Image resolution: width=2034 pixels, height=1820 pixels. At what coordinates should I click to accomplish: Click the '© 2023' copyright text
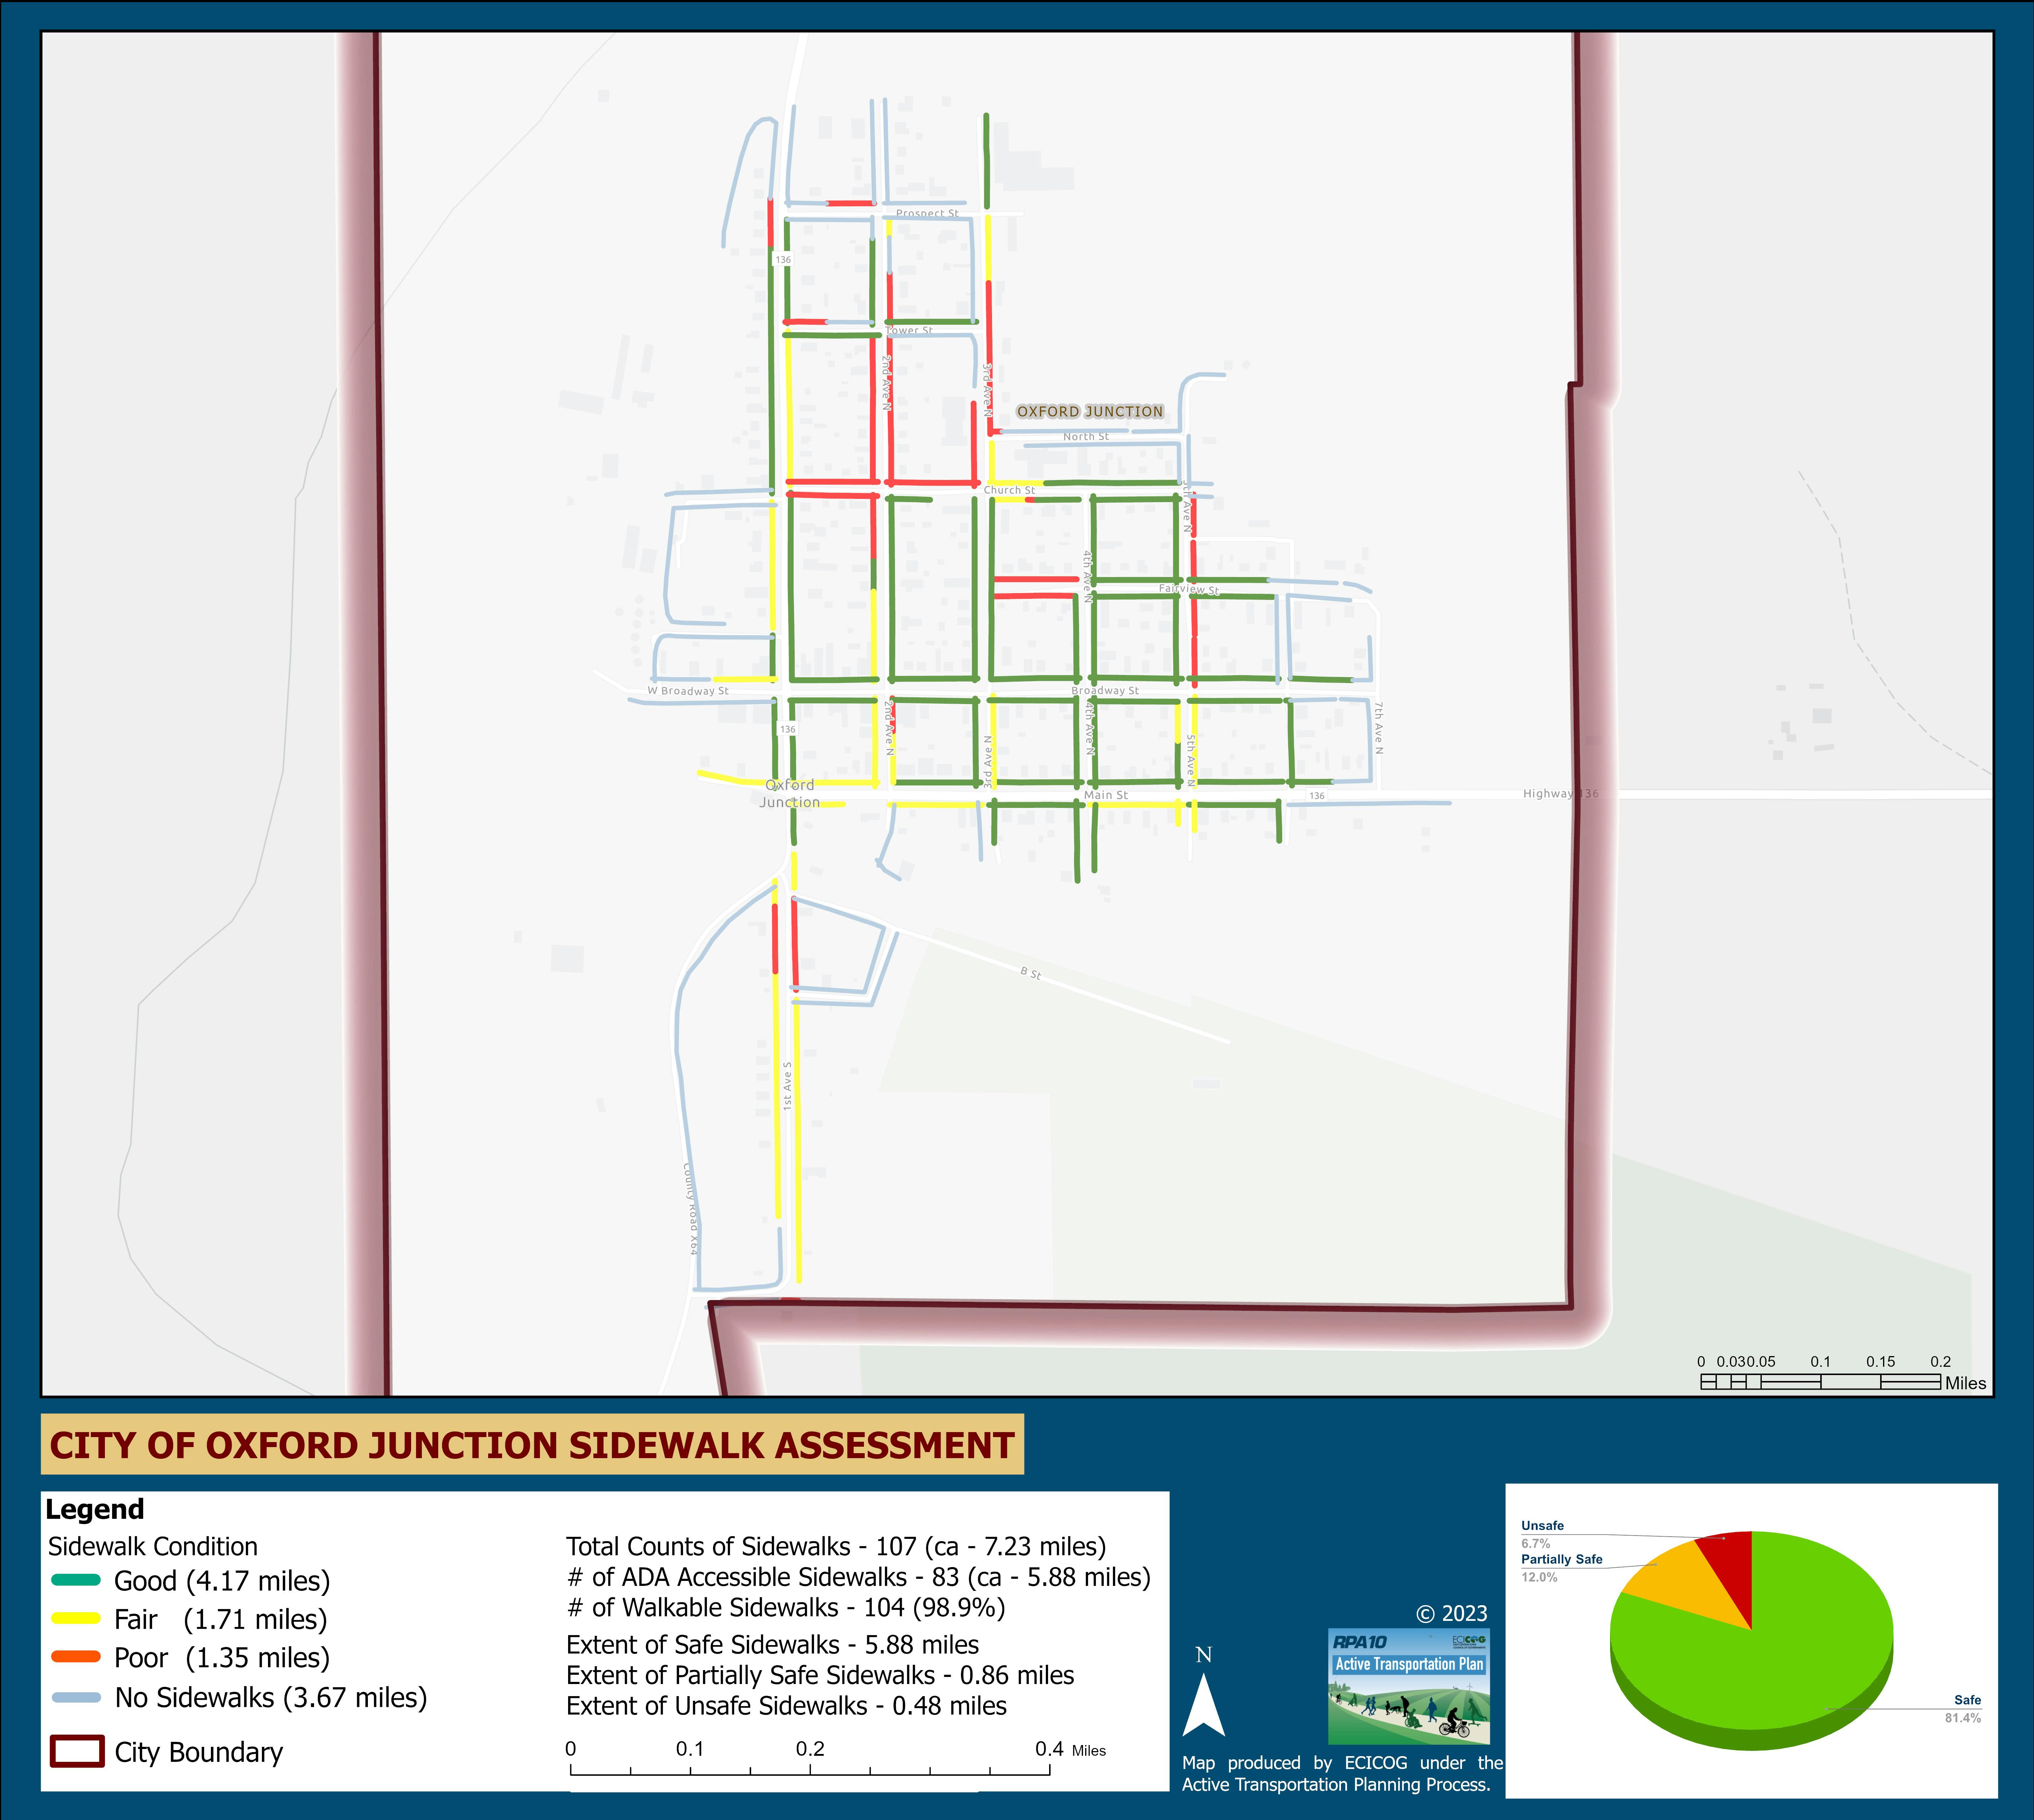coord(1452,1613)
